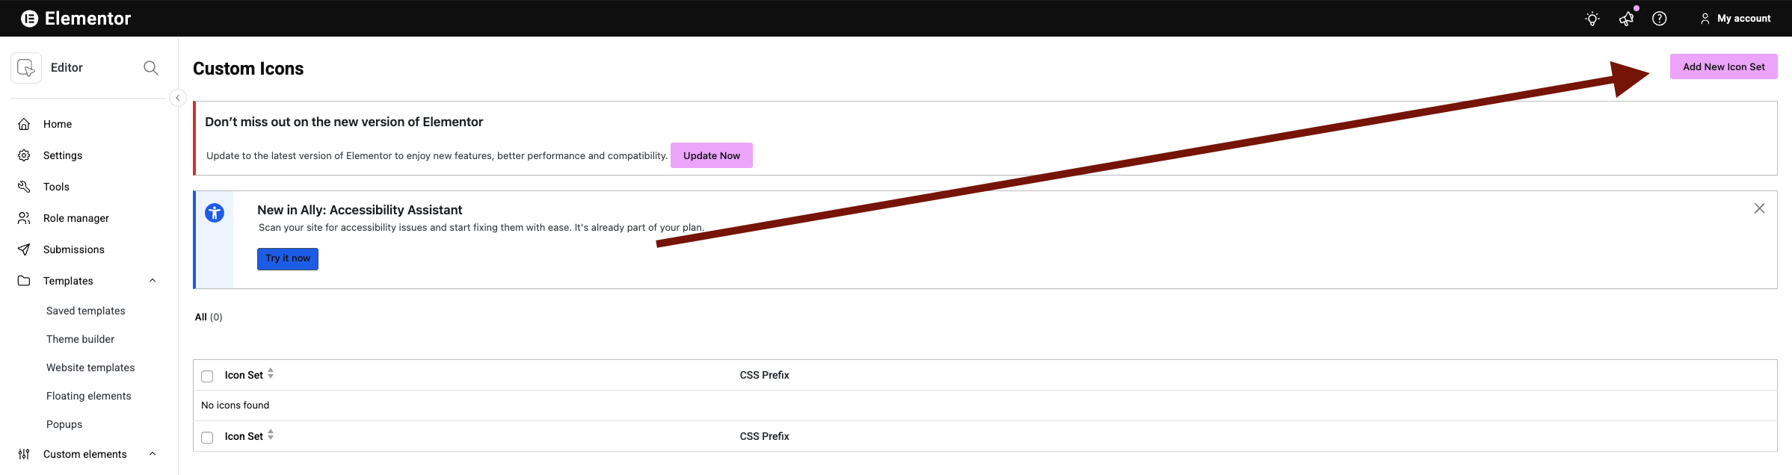Check the footer Icon Set checkbox
The image size is (1792, 475).
[207, 438]
